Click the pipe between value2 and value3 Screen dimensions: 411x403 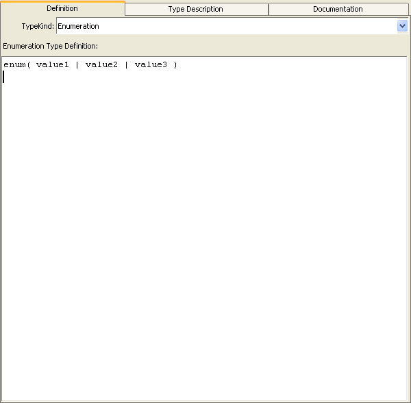[127, 64]
